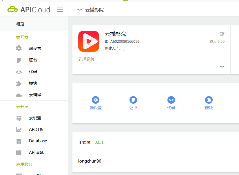239x175 pixels.
Task: Click the 端设置 gear icon in sidebar
Action: [19, 48]
